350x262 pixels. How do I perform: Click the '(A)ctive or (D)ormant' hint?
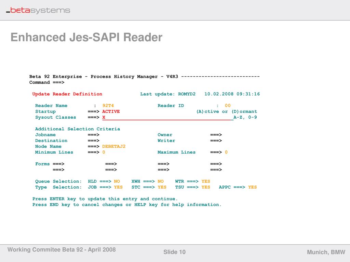(227, 112)
